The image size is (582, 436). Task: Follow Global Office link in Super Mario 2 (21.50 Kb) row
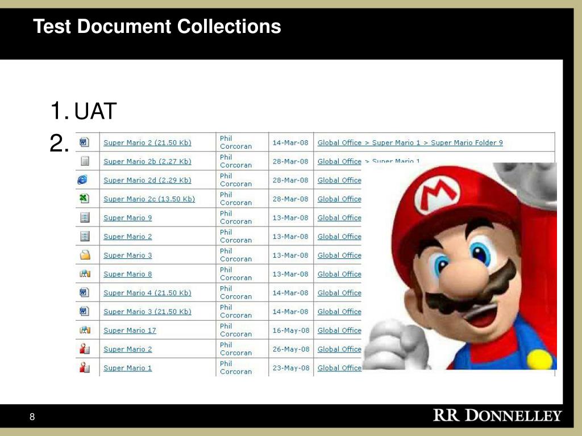click(339, 142)
